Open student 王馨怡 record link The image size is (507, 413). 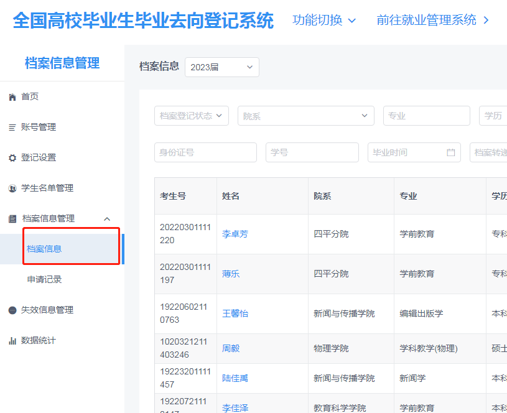point(235,313)
